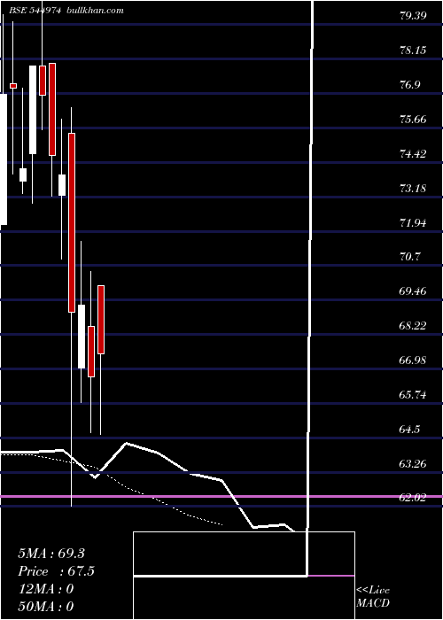Click the 12MA : 0 readout
The width and height of the screenshot is (443, 620).
(46, 589)
